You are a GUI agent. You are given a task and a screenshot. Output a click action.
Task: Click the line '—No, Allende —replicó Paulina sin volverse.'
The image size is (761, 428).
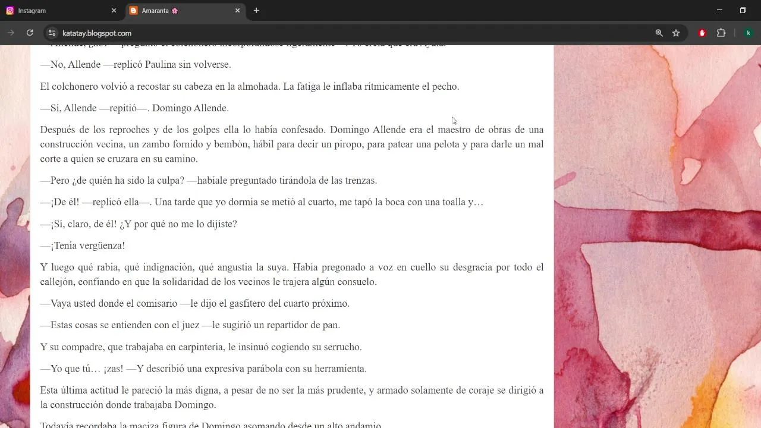(136, 65)
